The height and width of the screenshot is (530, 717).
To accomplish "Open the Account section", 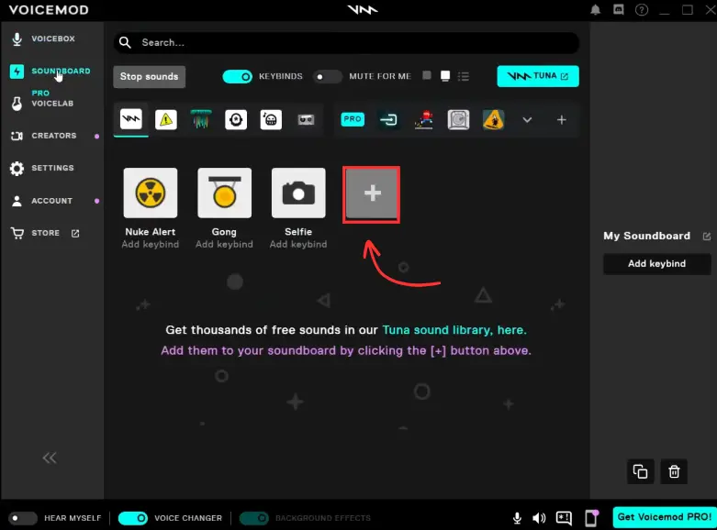I will [42, 201].
